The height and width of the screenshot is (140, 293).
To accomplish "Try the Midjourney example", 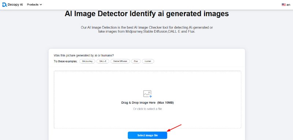I will pyautogui.click(x=87, y=61).
